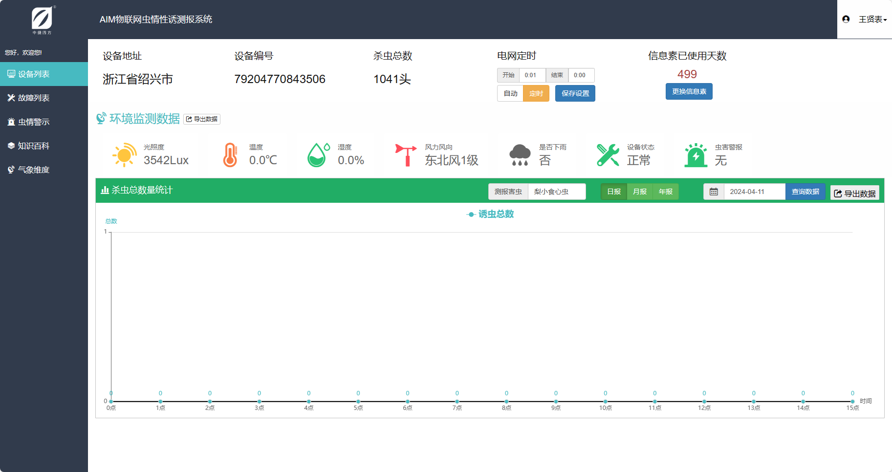Open the 梨小食心虫 pest dropdown
Image resolution: width=892 pixels, height=472 pixels.
pyautogui.click(x=557, y=192)
